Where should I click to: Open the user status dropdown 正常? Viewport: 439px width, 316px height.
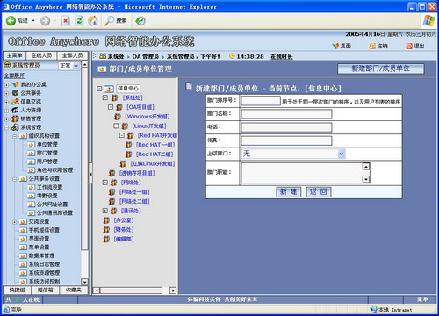76,66
